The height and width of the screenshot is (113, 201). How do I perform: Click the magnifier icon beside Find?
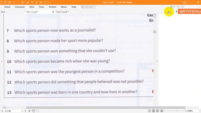click(178, 7)
